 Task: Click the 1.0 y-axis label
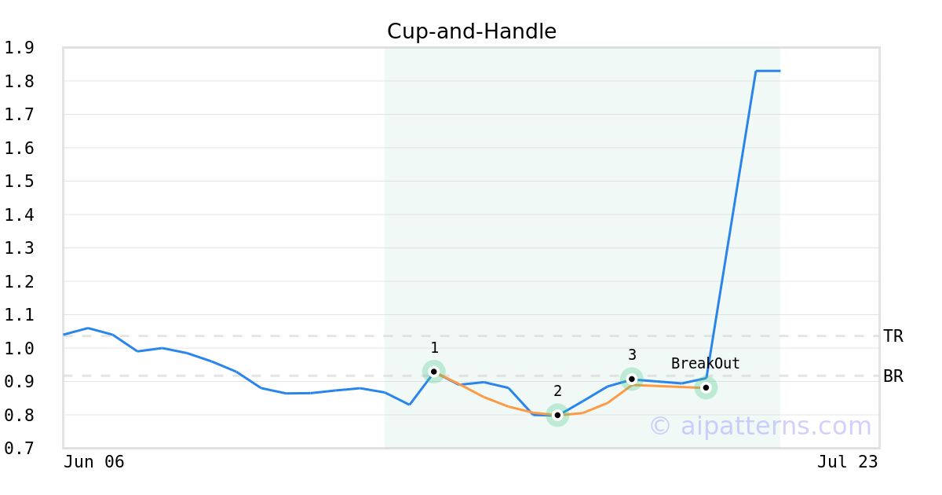click(19, 348)
